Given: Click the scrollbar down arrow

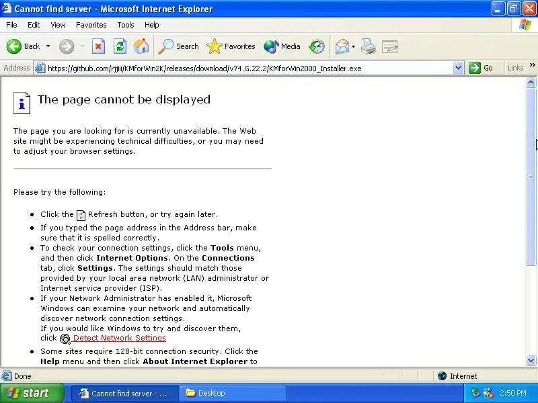Looking at the screenshot, I should [531, 360].
